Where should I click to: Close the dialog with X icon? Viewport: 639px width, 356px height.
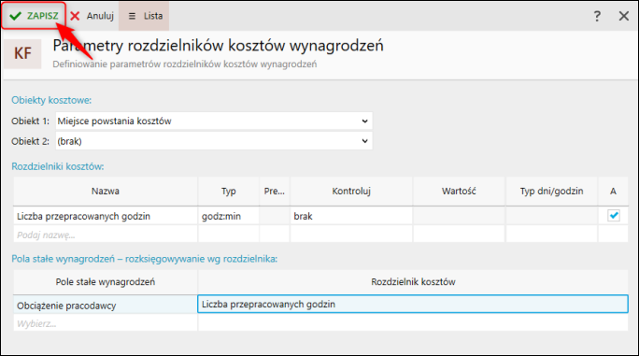(x=624, y=16)
